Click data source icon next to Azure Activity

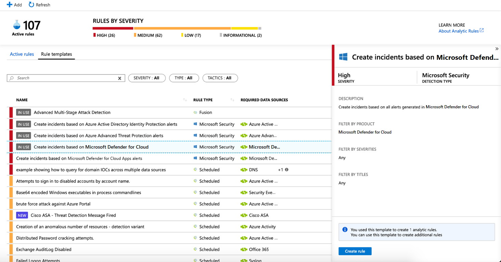[244, 227]
